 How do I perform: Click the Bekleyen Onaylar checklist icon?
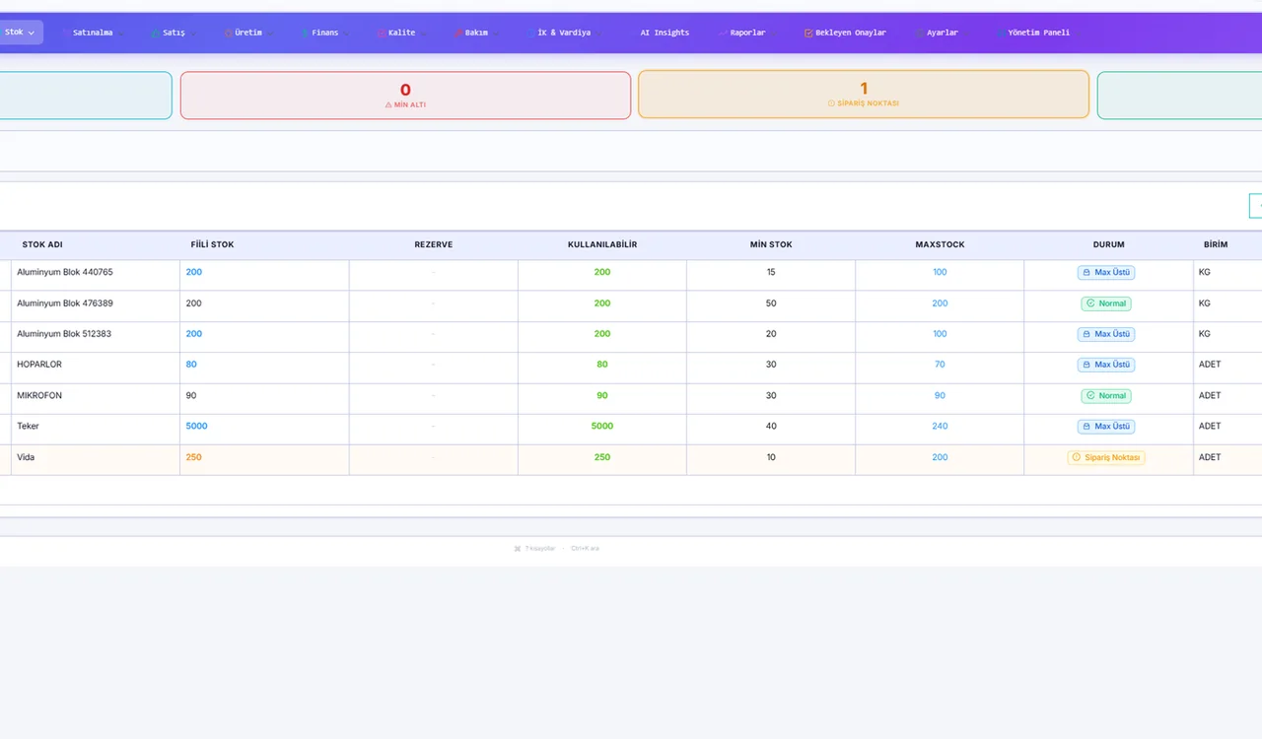click(x=808, y=33)
